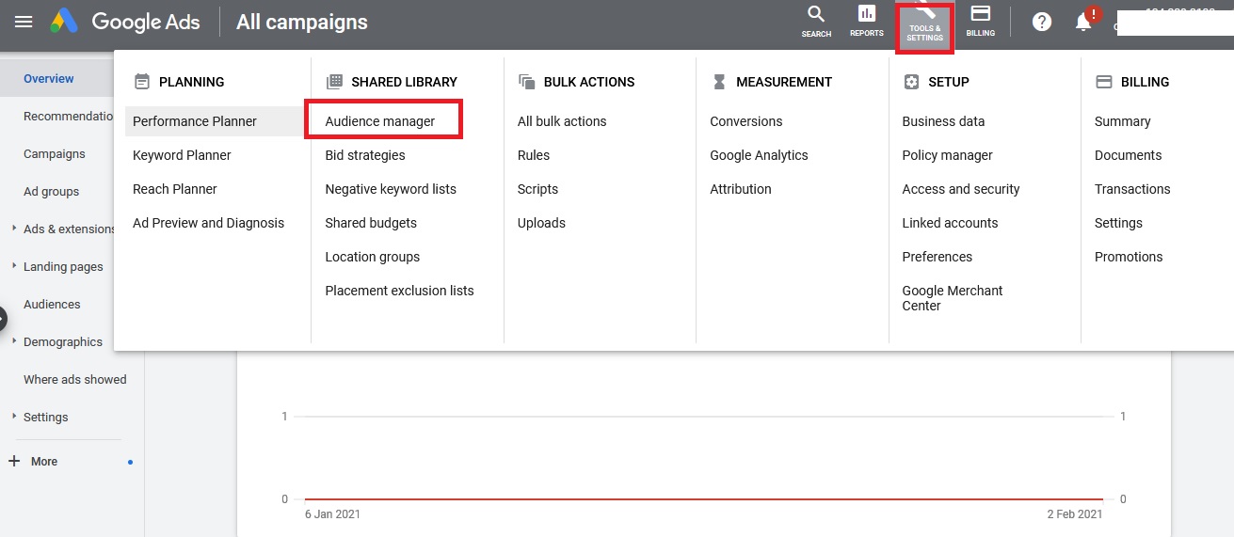The image size is (1234, 537).
Task: Open Ad Preview and Diagnosis
Action: coord(208,223)
